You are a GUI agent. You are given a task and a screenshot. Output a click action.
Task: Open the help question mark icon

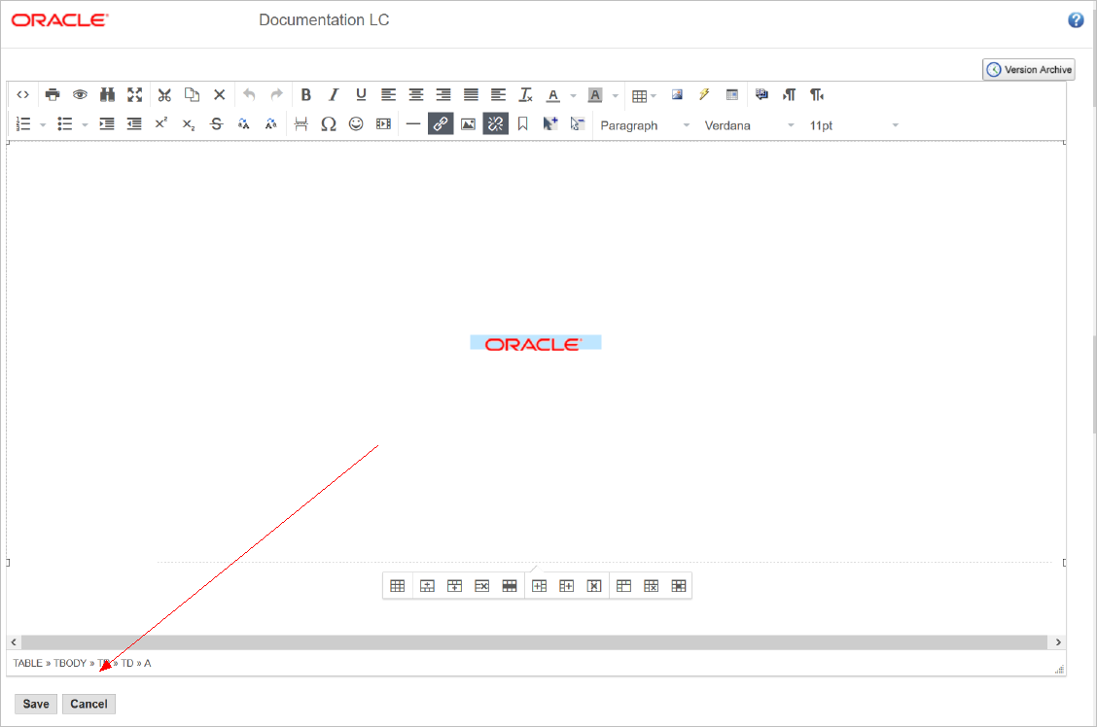point(1076,20)
